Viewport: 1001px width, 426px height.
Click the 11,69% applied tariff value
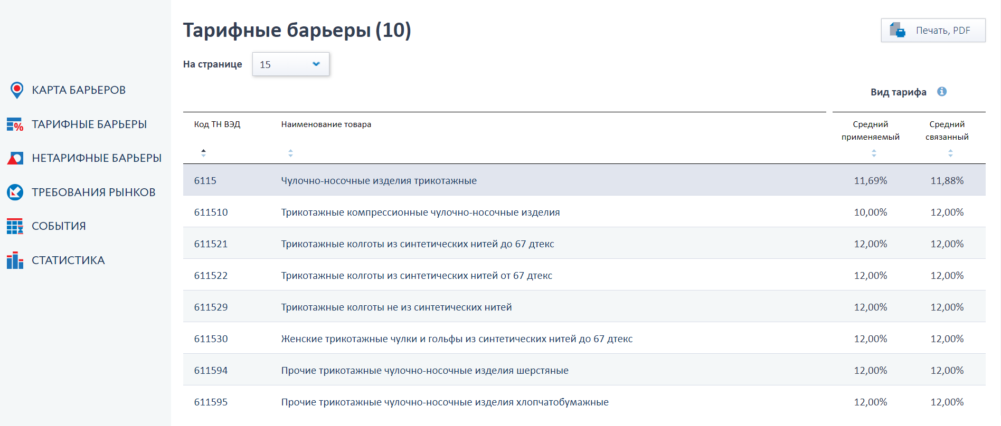tap(871, 181)
